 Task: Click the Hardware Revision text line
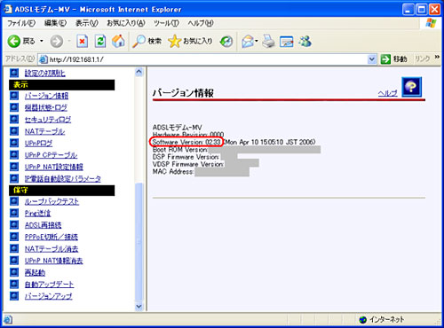pyautogui.click(x=188, y=135)
